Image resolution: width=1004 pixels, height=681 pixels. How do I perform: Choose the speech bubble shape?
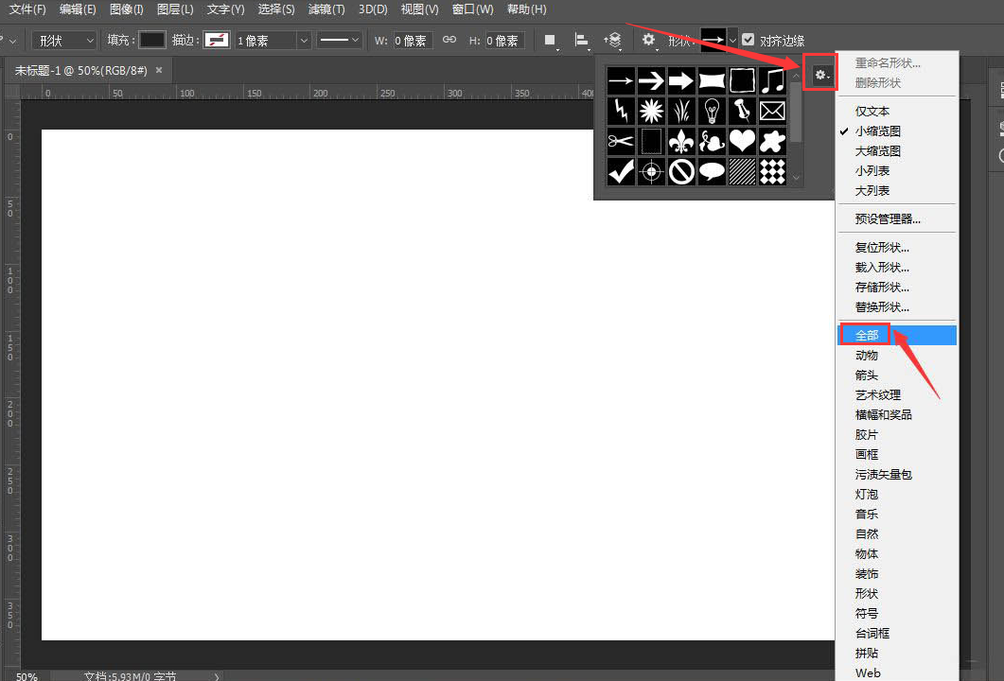tap(712, 171)
